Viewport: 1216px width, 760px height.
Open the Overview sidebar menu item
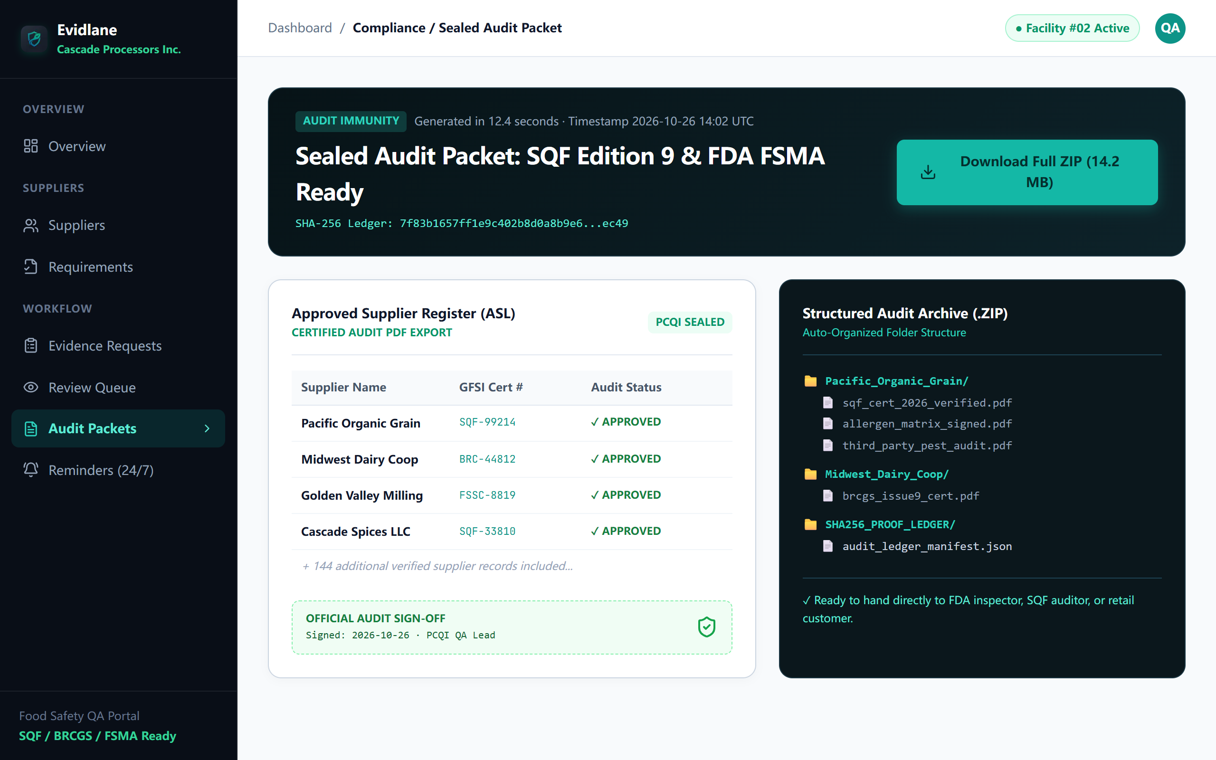[x=118, y=146]
